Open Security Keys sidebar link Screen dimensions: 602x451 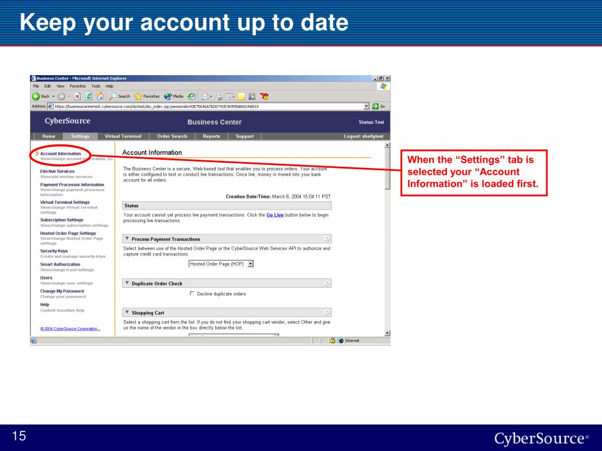click(54, 251)
